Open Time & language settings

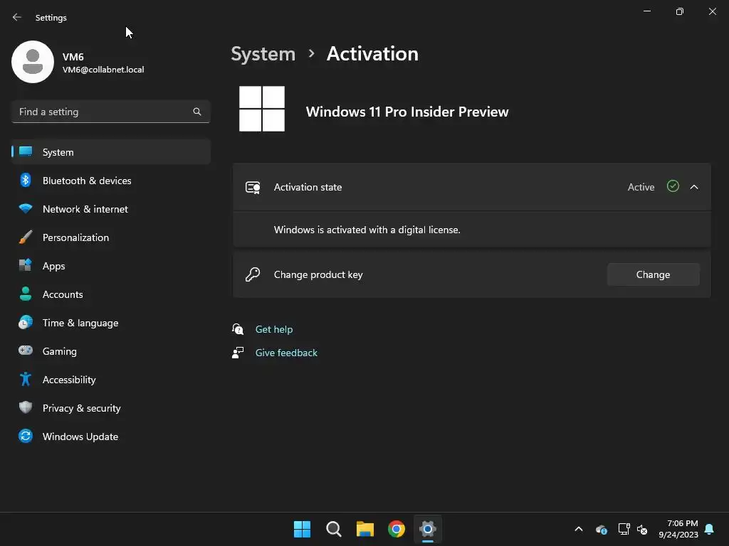click(110, 323)
